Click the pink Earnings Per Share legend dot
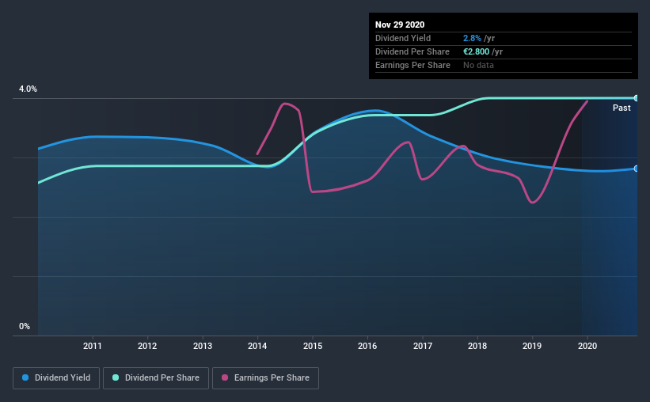Viewport: 650px width, 402px height. point(225,377)
